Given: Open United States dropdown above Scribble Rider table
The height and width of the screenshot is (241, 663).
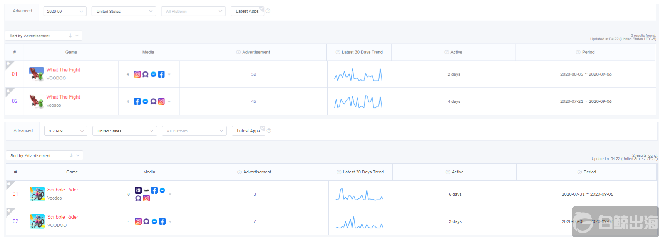Looking at the screenshot, I should (x=124, y=131).
